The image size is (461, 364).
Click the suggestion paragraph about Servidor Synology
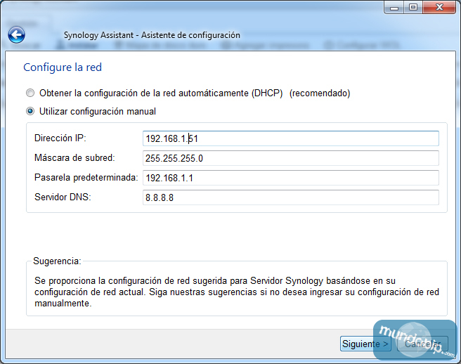click(x=237, y=292)
